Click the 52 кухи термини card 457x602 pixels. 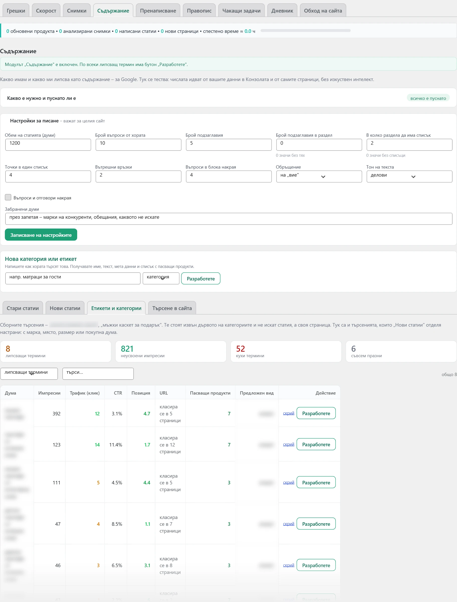pyautogui.click(x=286, y=351)
